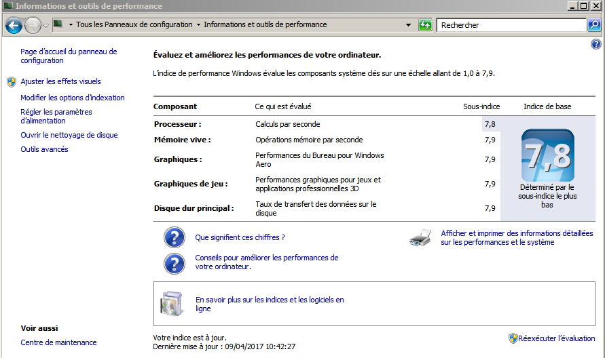605x358 pixels.
Task: Click the Graphiques de jeu row label
Action: tap(191, 184)
